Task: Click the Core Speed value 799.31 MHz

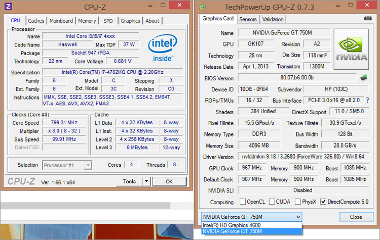Action: pos(64,123)
